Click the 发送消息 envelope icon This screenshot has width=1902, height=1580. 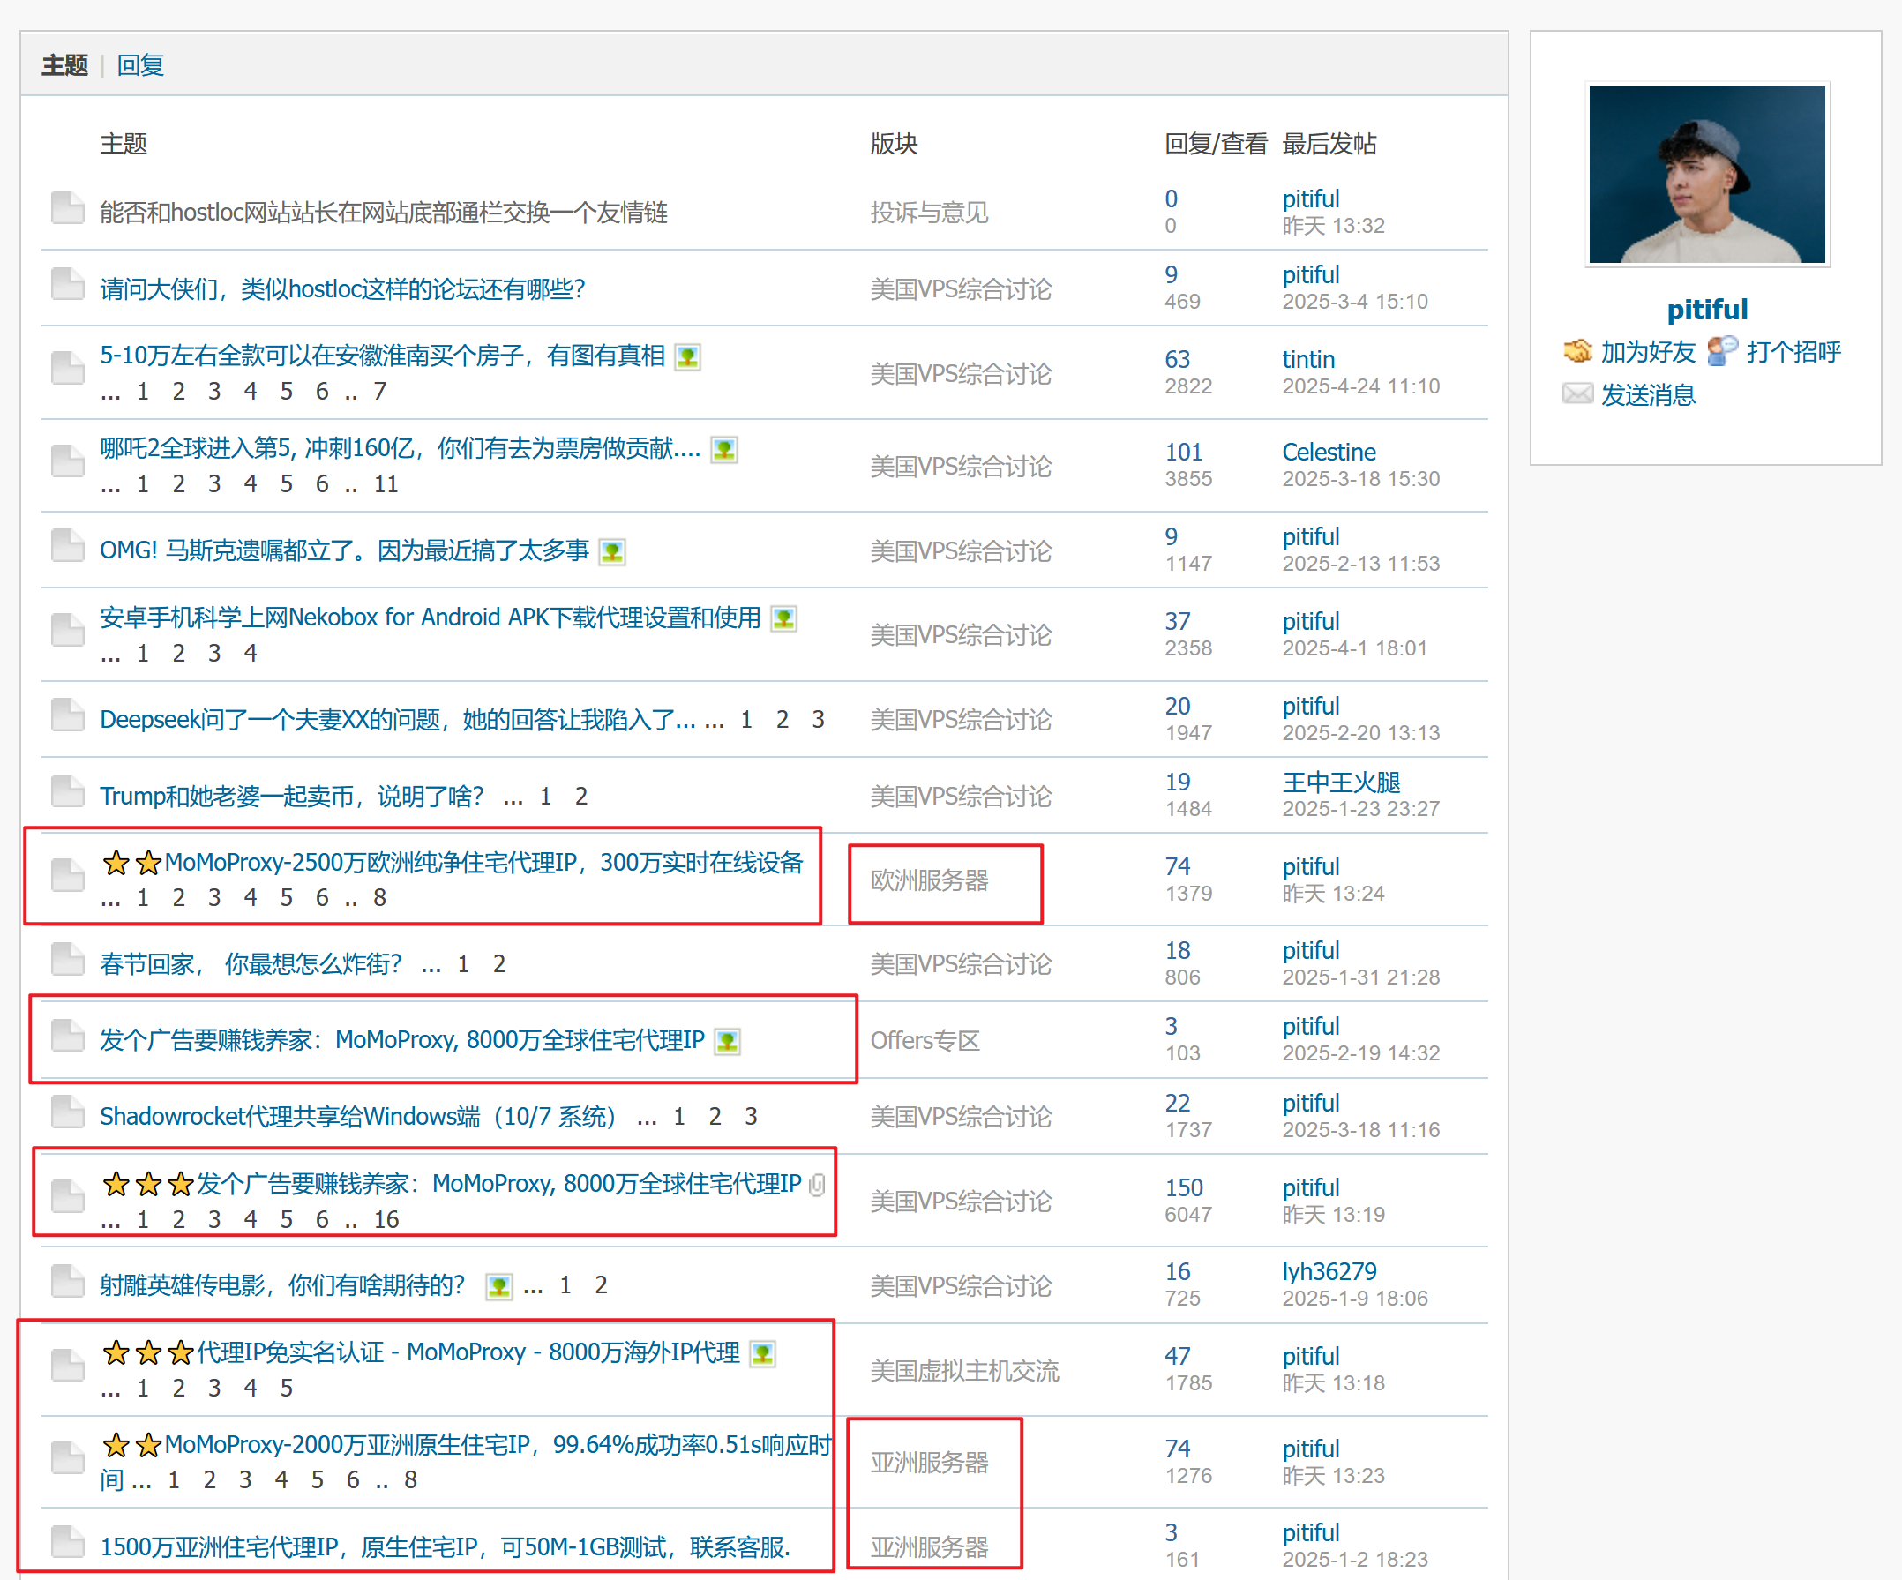pyautogui.click(x=1577, y=394)
